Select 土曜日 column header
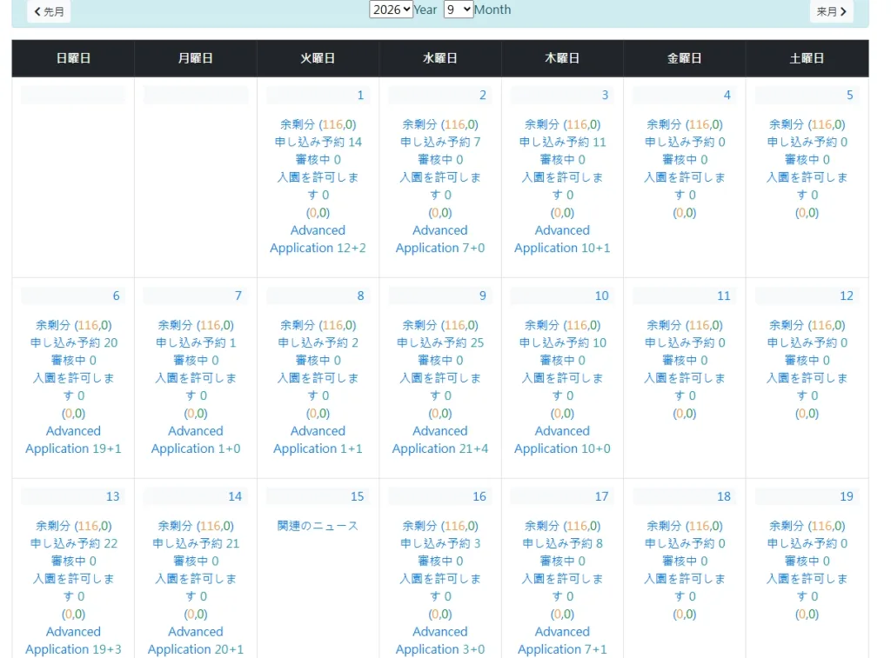This screenshot has width=891, height=658. tap(807, 58)
